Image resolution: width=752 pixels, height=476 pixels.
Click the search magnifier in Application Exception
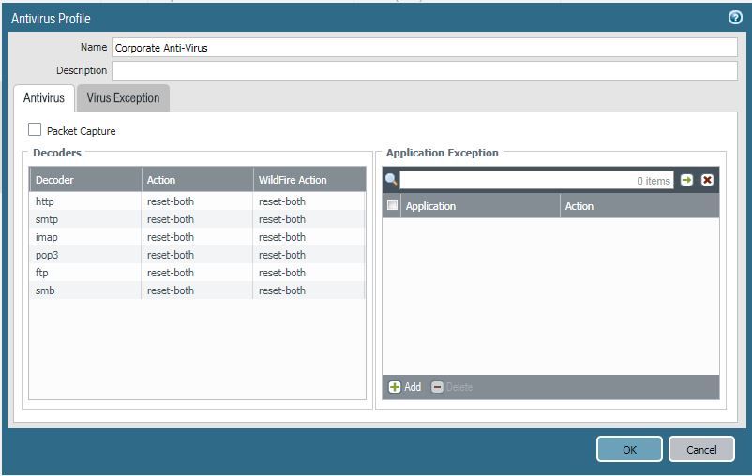click(x=391, y=180)
